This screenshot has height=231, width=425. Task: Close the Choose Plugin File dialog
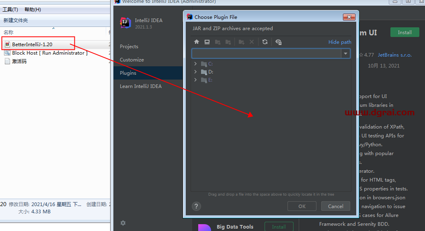coord(349,17)
